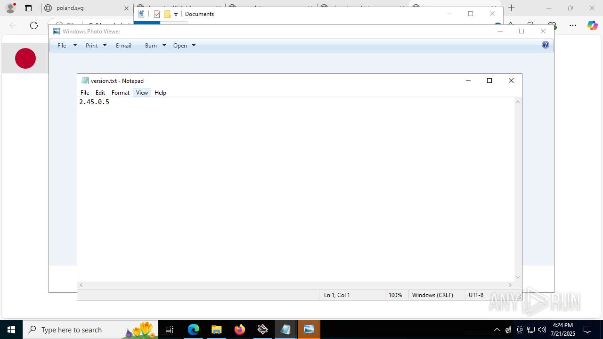This screenshot has height=339, width=603.
Task: Open the notification center icon
Action: point(588,330)
